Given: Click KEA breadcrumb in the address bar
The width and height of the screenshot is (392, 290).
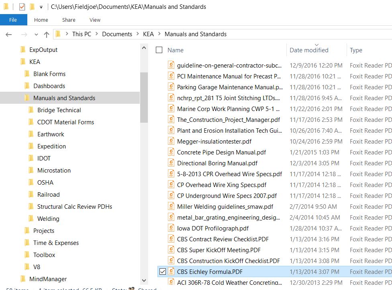Looking at the screenshot, I should [148, 34].
